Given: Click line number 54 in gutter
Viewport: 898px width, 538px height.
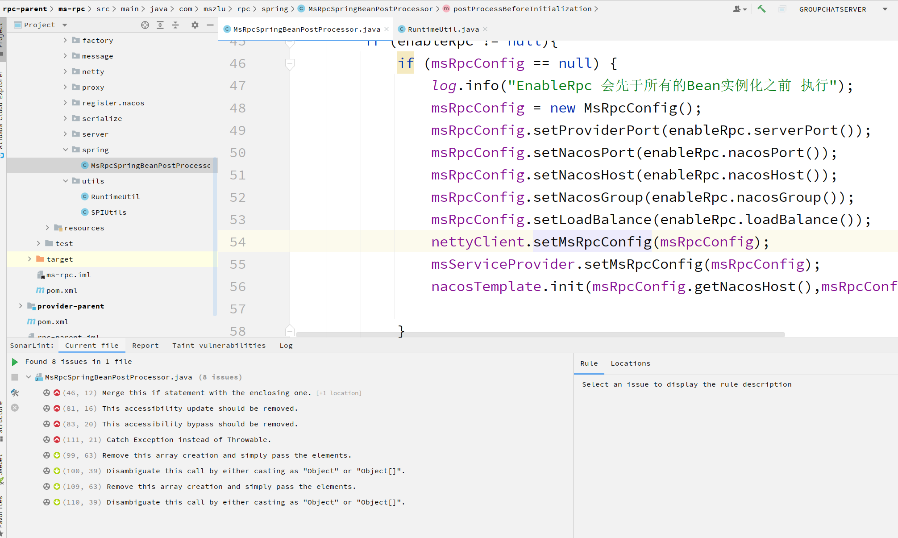Looking at the screenshot, I should click(x=237, y=242).
